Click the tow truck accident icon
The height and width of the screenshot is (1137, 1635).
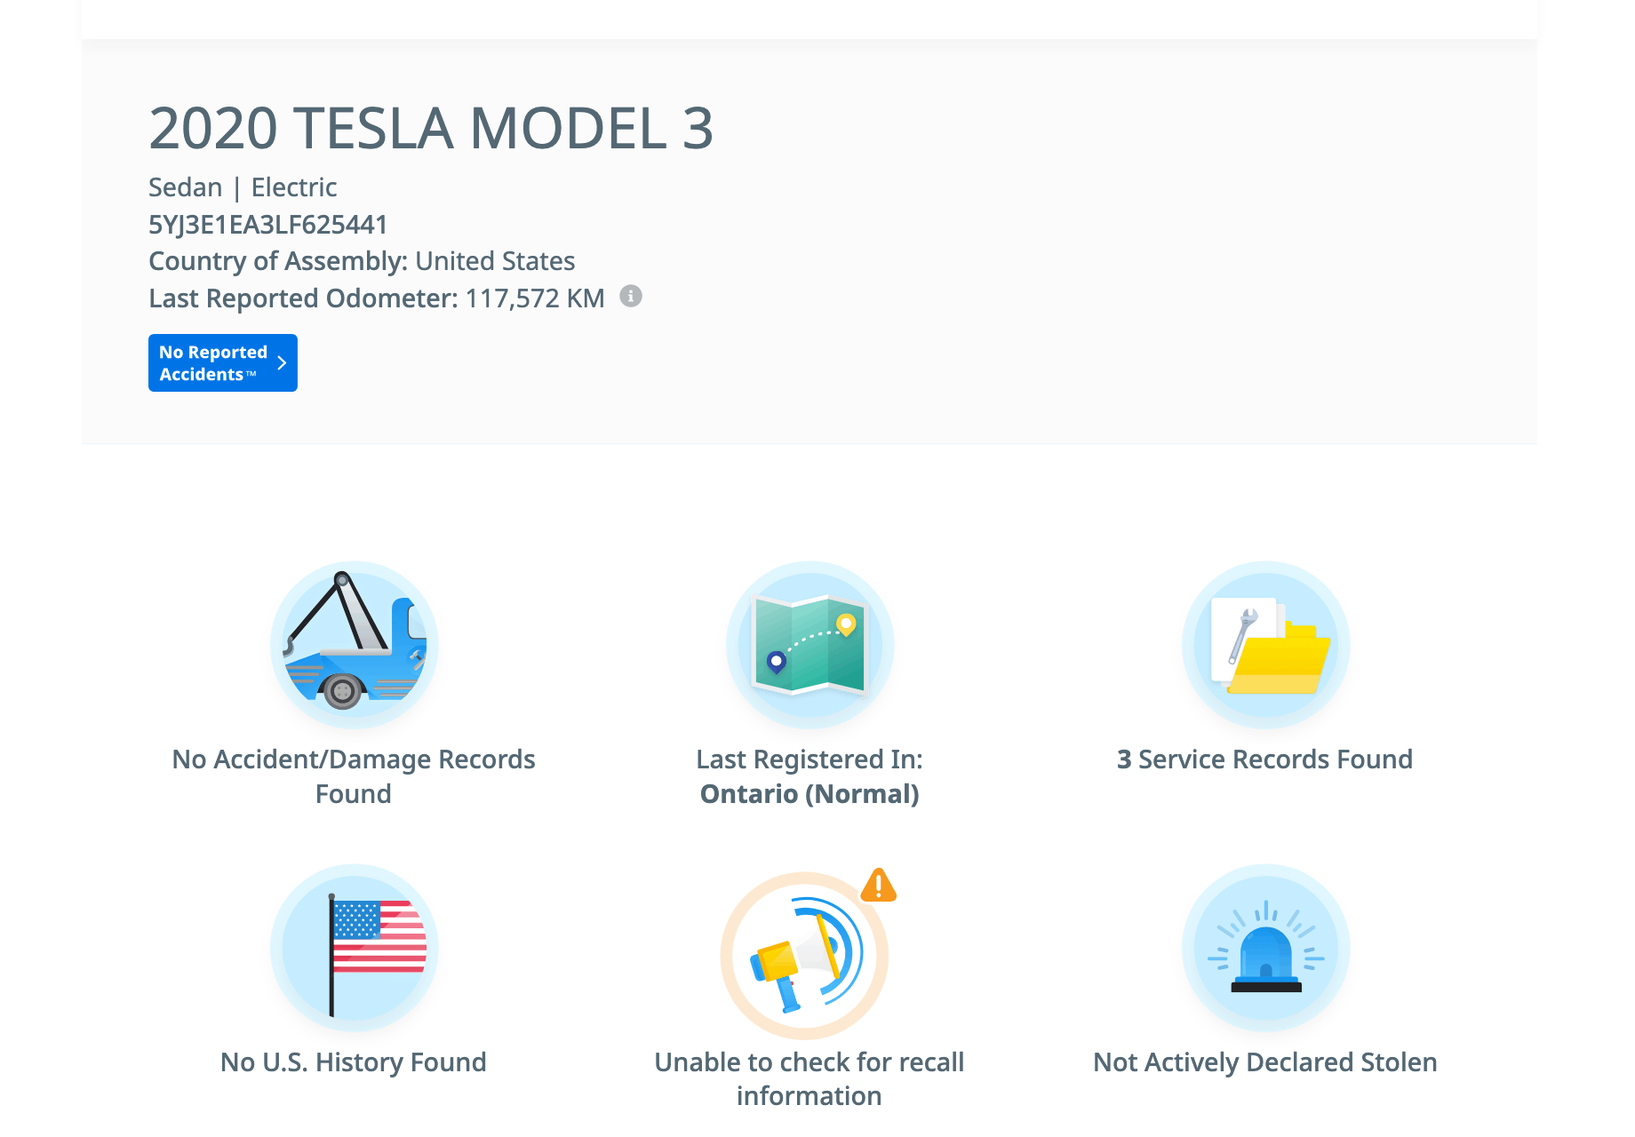tap(354, 645)
